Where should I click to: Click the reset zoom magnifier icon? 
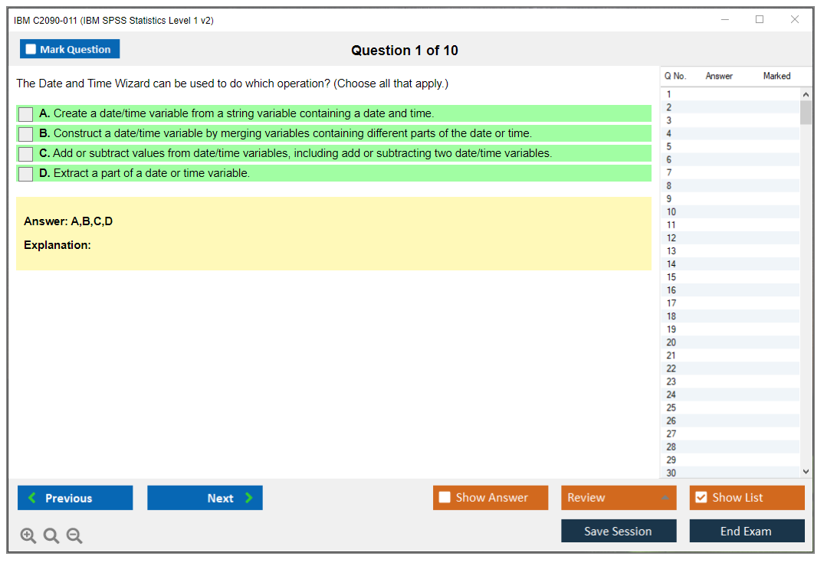tap(51, 536)
